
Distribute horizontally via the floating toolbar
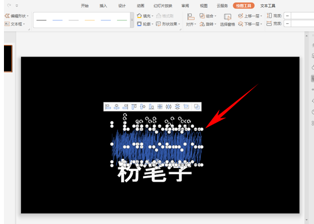click(x=169, y=107)
